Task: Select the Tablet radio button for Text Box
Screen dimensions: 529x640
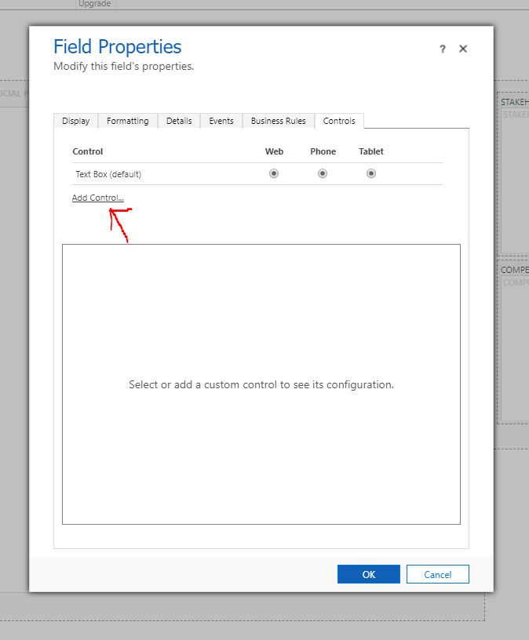Action: click(x=371, y=173)
